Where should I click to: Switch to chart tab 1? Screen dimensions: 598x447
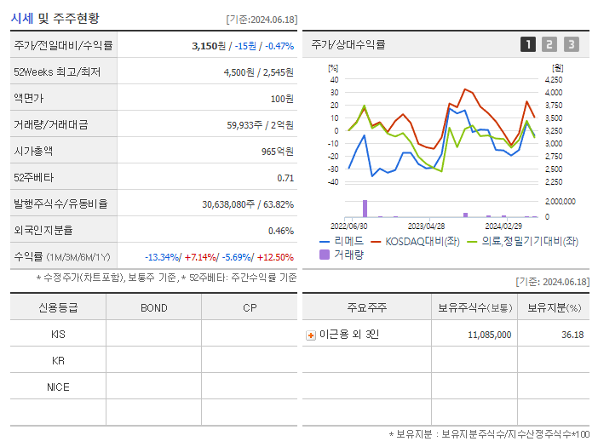click(528, 44)
